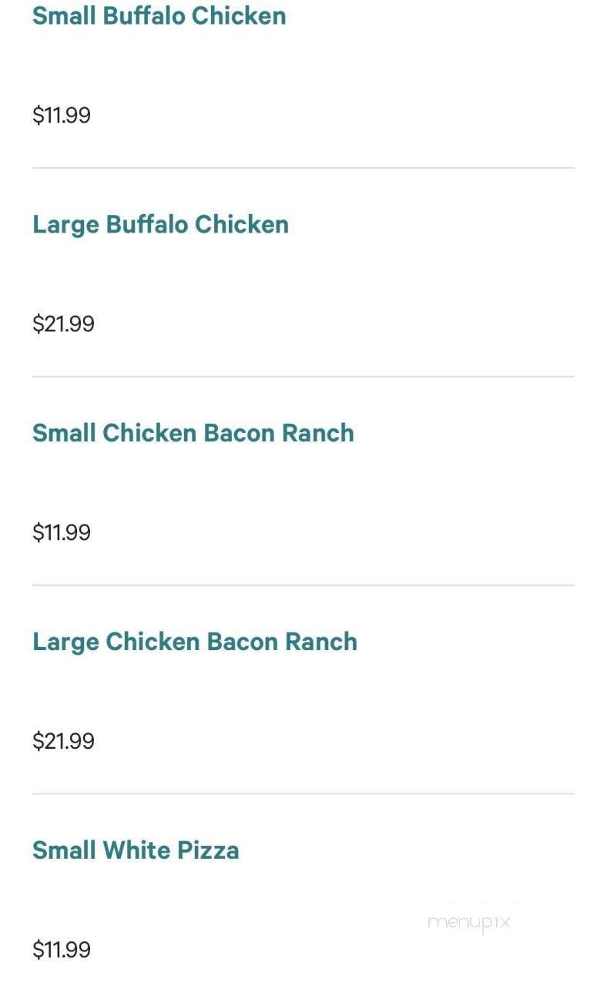Click the divider above Small White Pizza
Viewport: 607px width, 986px height.
(x=303, y=794)
